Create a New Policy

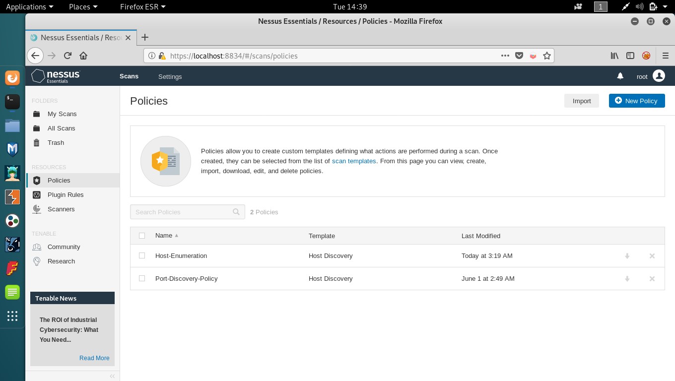637,101
